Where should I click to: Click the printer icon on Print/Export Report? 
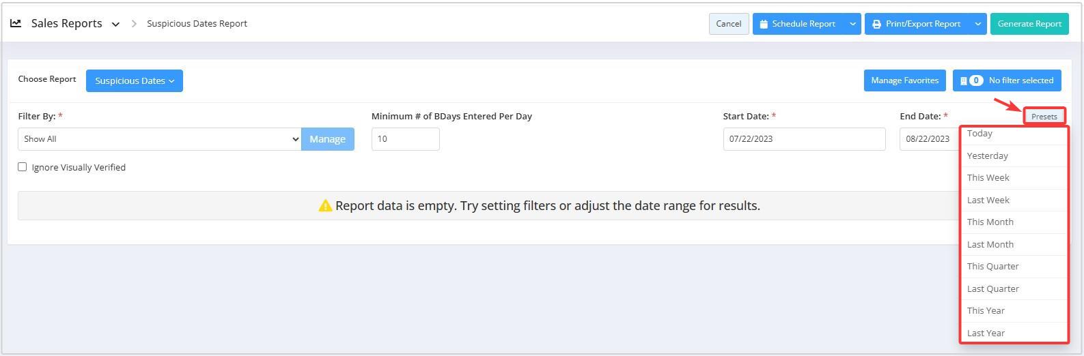click(x=876, y=24)
